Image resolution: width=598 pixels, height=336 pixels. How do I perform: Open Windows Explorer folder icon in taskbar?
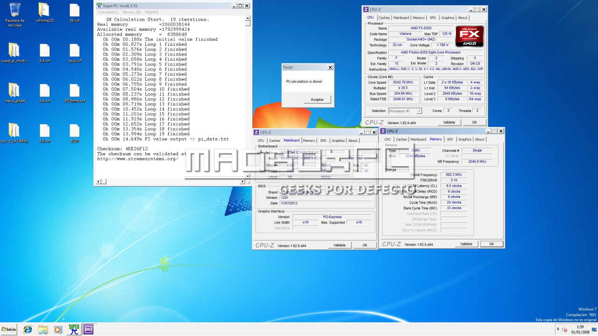[43, 329]
